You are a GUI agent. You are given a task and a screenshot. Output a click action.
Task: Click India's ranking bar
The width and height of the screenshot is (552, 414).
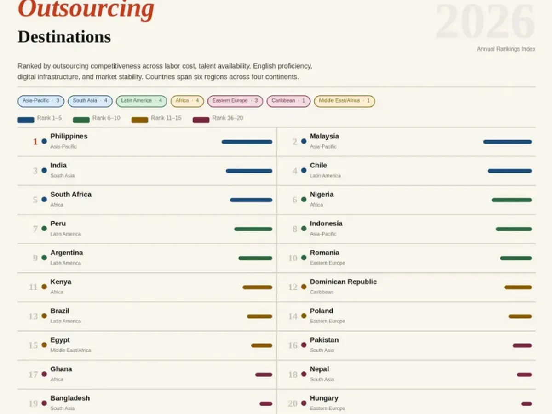(248, 171)
